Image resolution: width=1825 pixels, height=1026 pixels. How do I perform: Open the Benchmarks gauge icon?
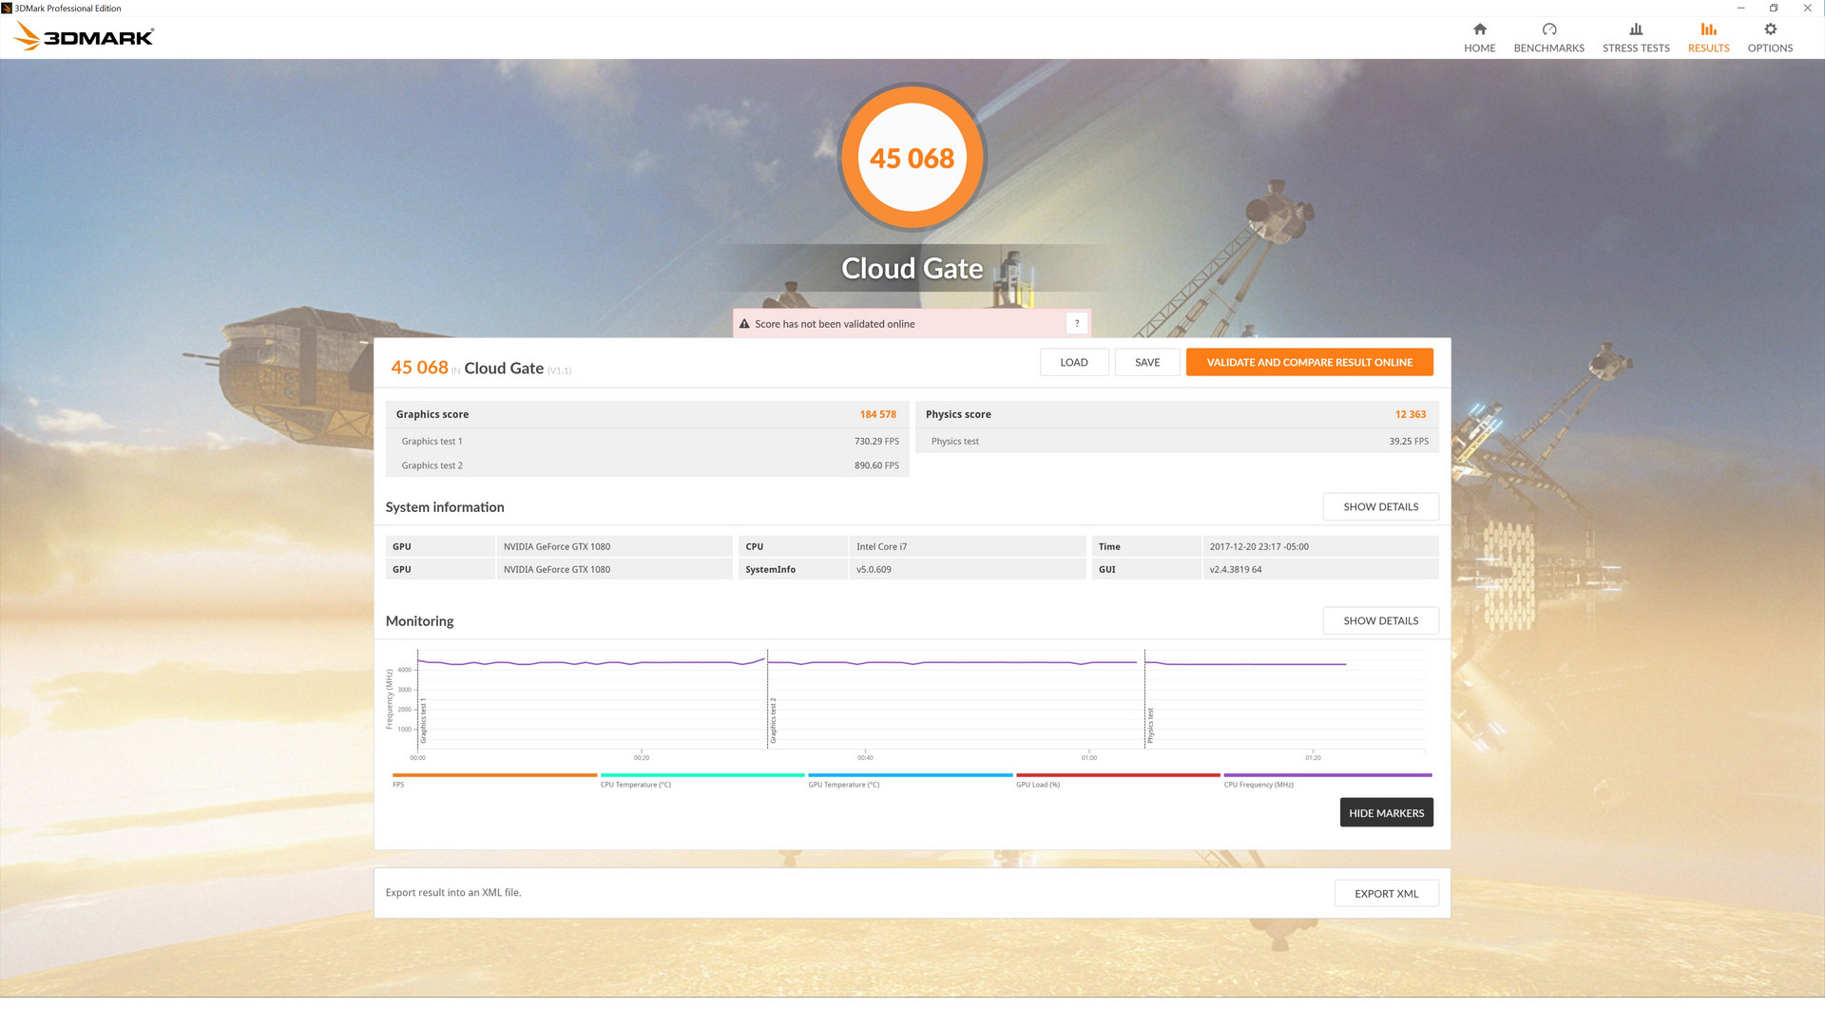pos(1548,29)
